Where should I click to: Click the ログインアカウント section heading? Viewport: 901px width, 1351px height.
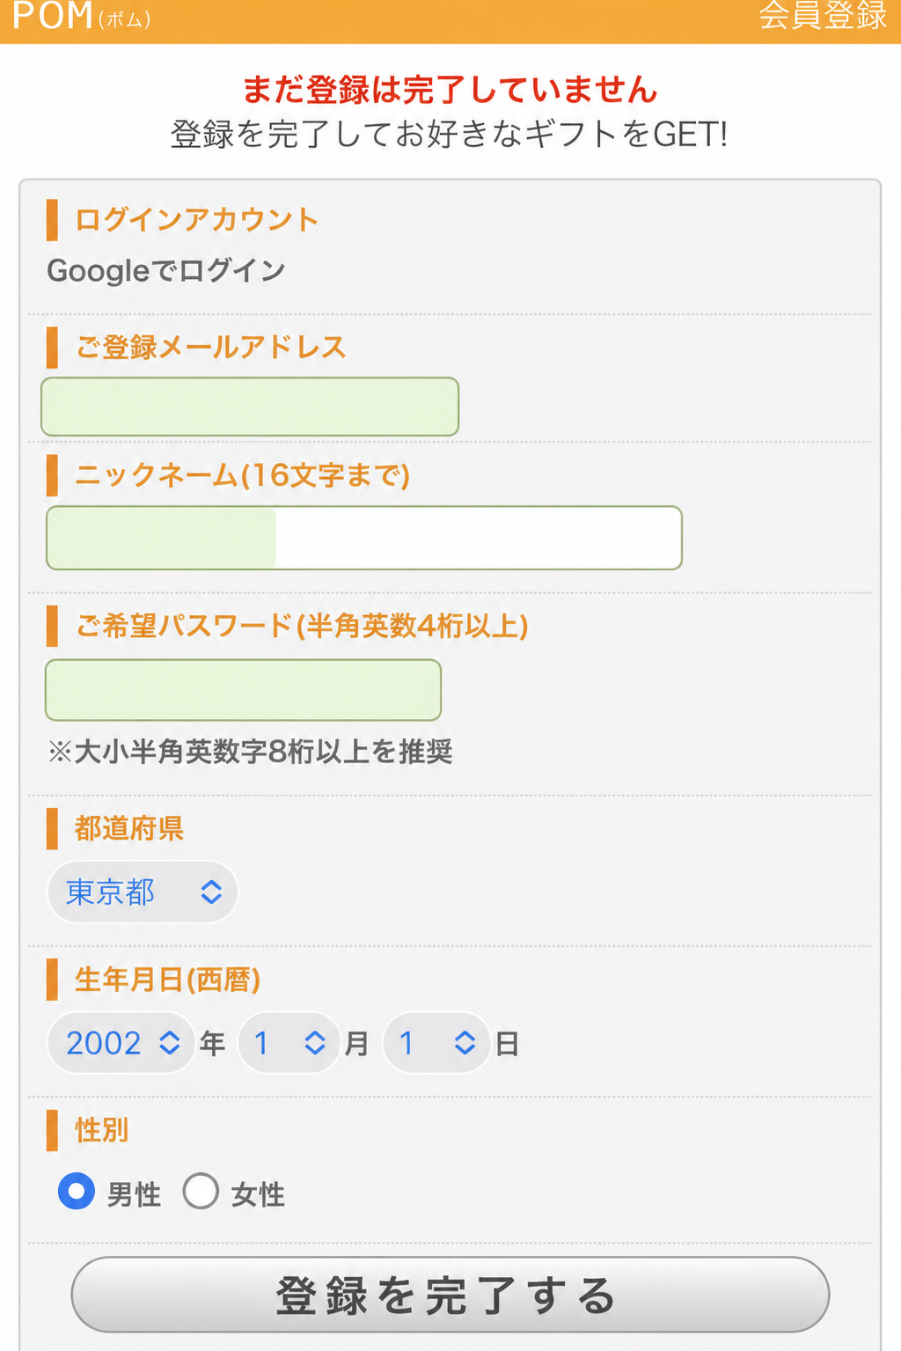tap(196, 219)
